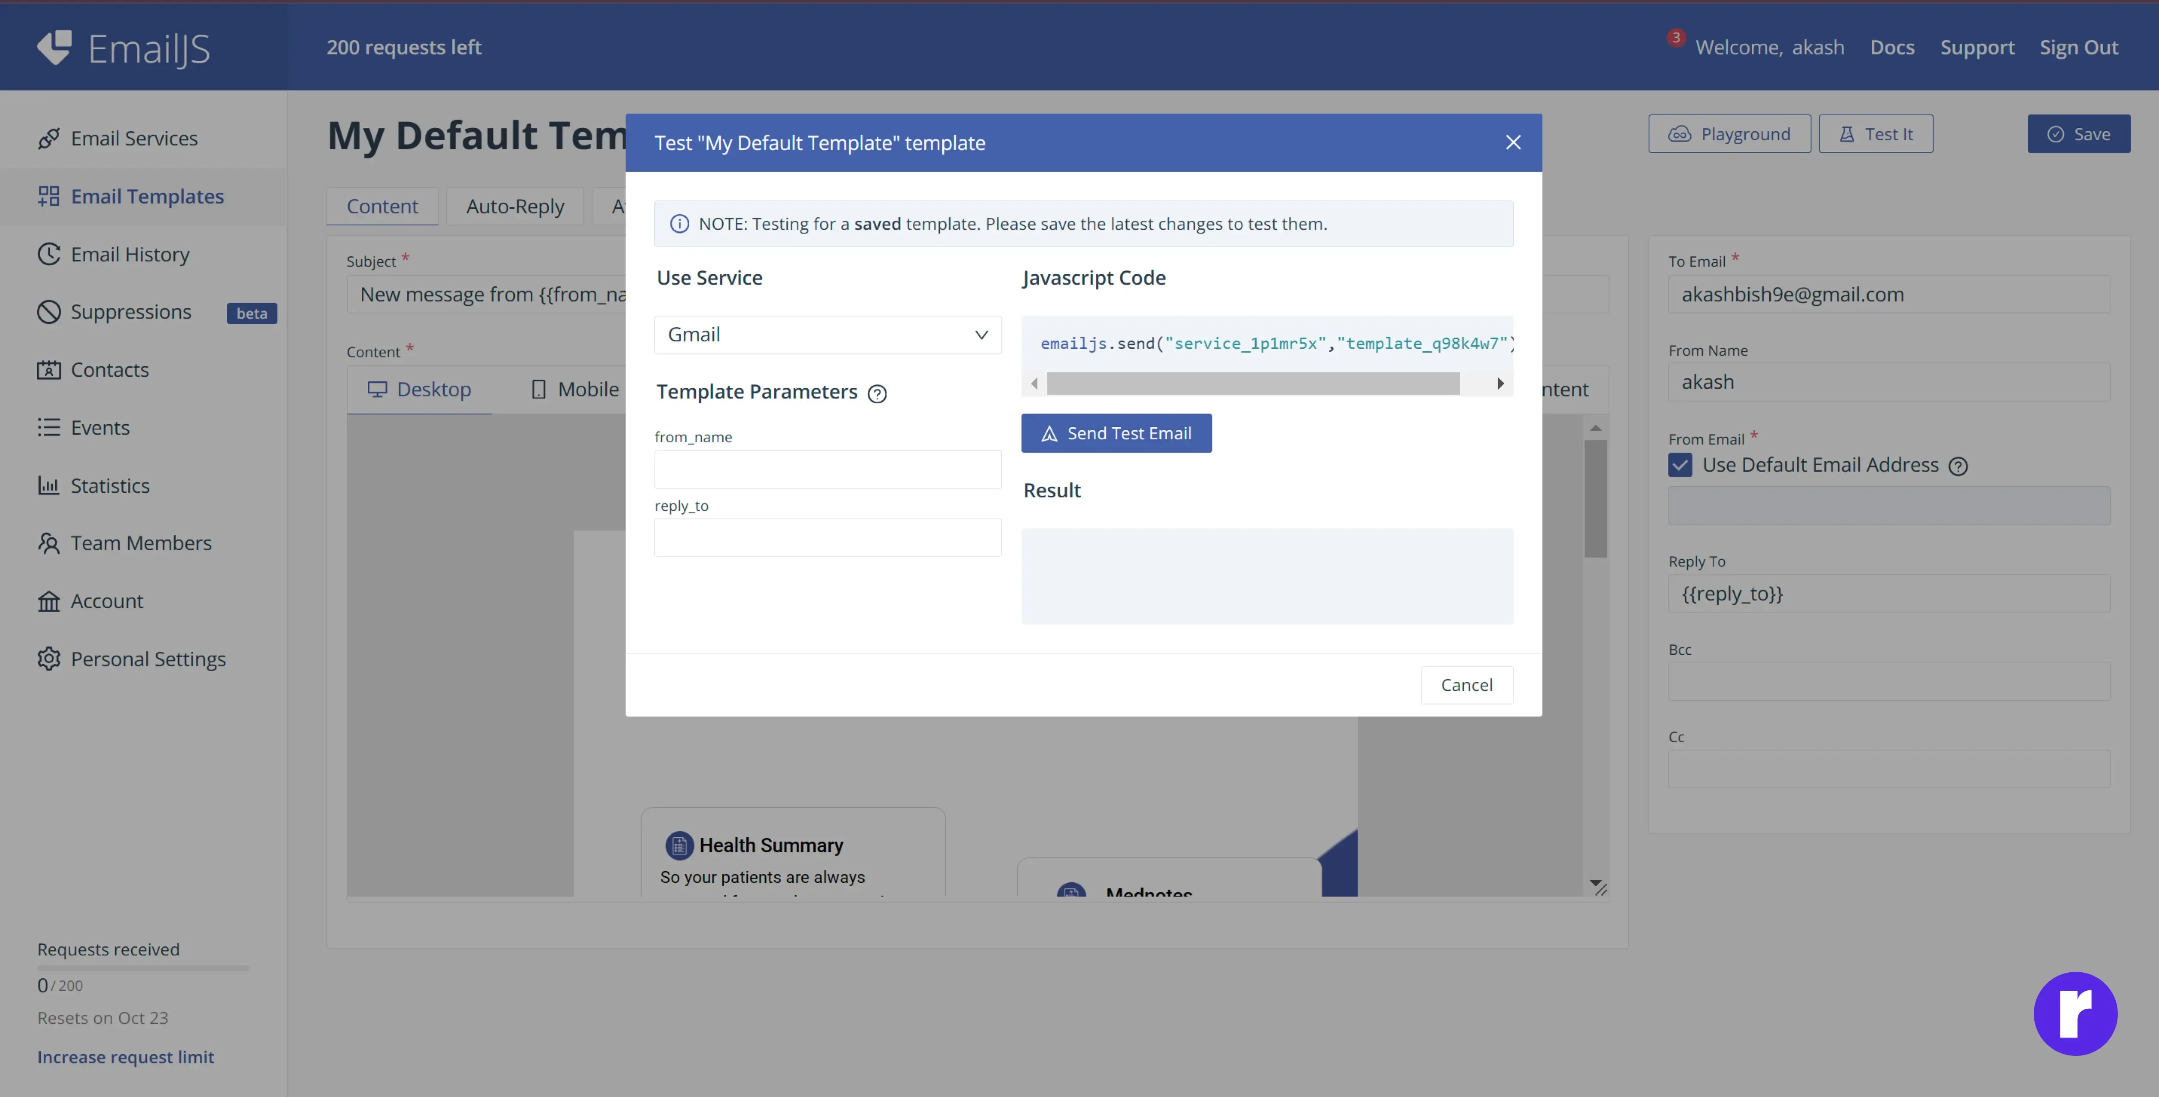
Task: Click Sign Out
Action: coord(2078,48)
